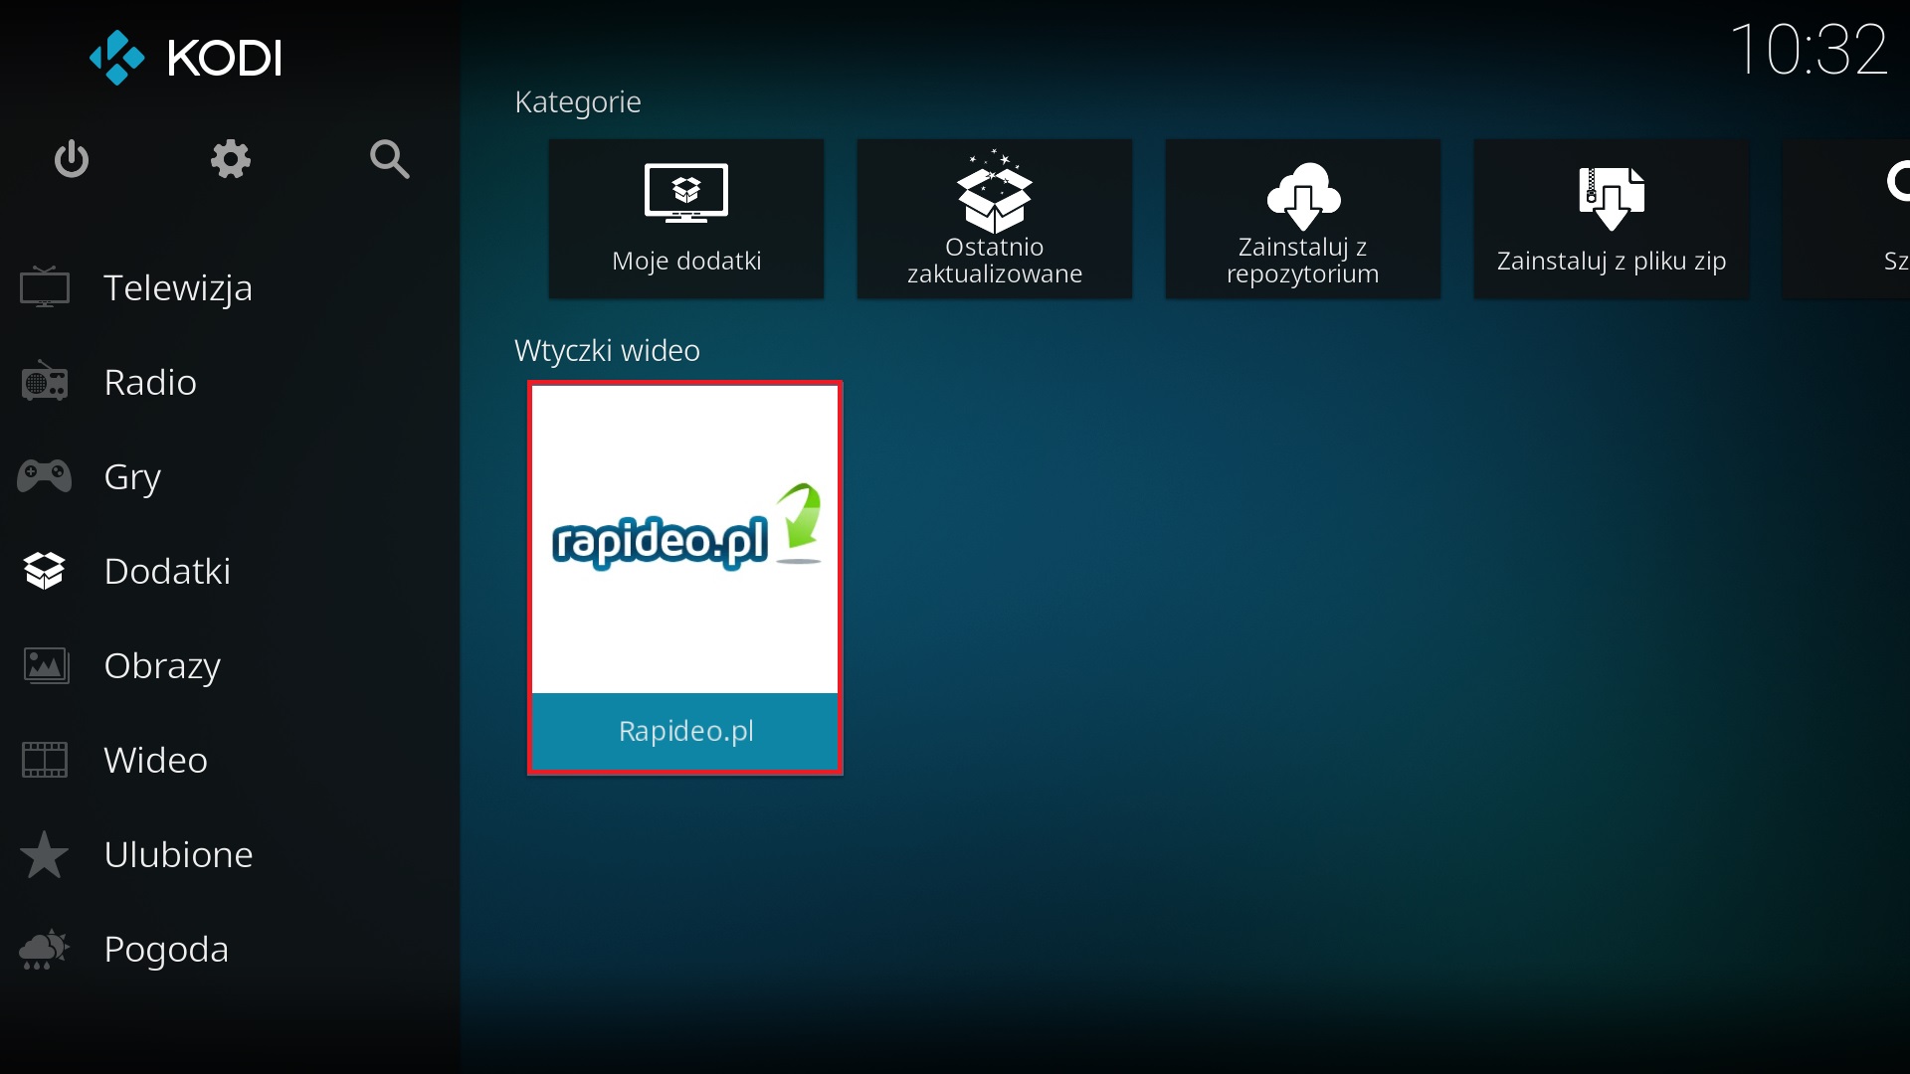
Task: Open the Obrazy menu entry
Action: [x=162, y=666]
